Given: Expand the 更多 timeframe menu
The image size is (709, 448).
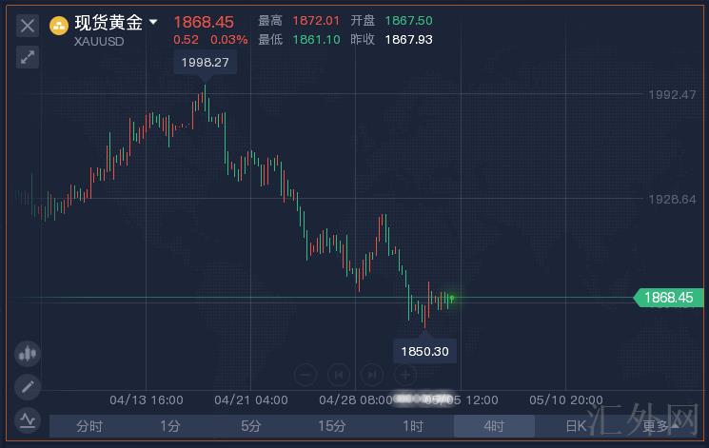Looking at the screenshot, I should point(660,426).
